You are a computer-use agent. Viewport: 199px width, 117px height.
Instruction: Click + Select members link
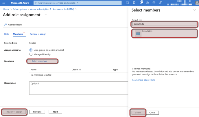pos(38,61)
